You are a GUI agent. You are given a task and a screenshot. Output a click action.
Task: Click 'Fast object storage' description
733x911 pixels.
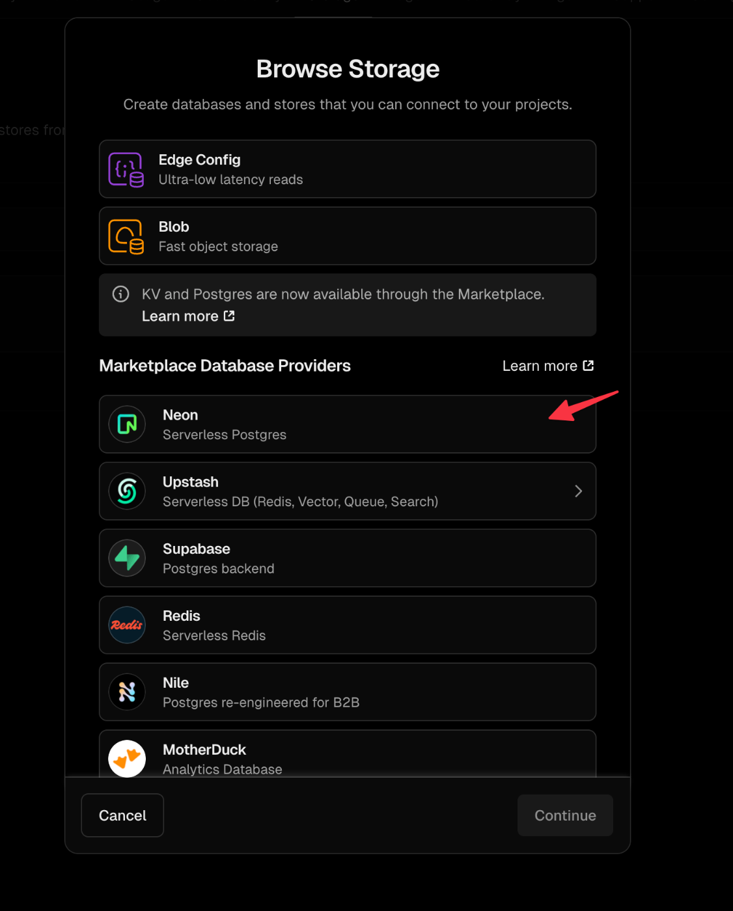(x=219, y=247)
